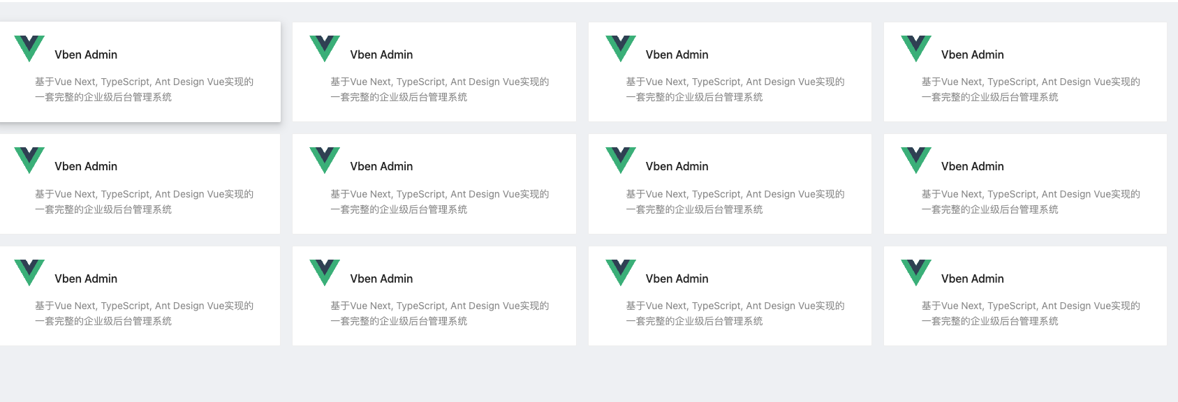The width and height of the screenshot is (1178, 402).
Task: Click the Vue logo in first row, third card
Action: pyautogui.click(x=621, y=47)
